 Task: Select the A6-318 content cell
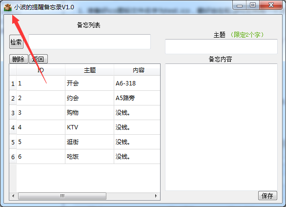click(137, 83)
